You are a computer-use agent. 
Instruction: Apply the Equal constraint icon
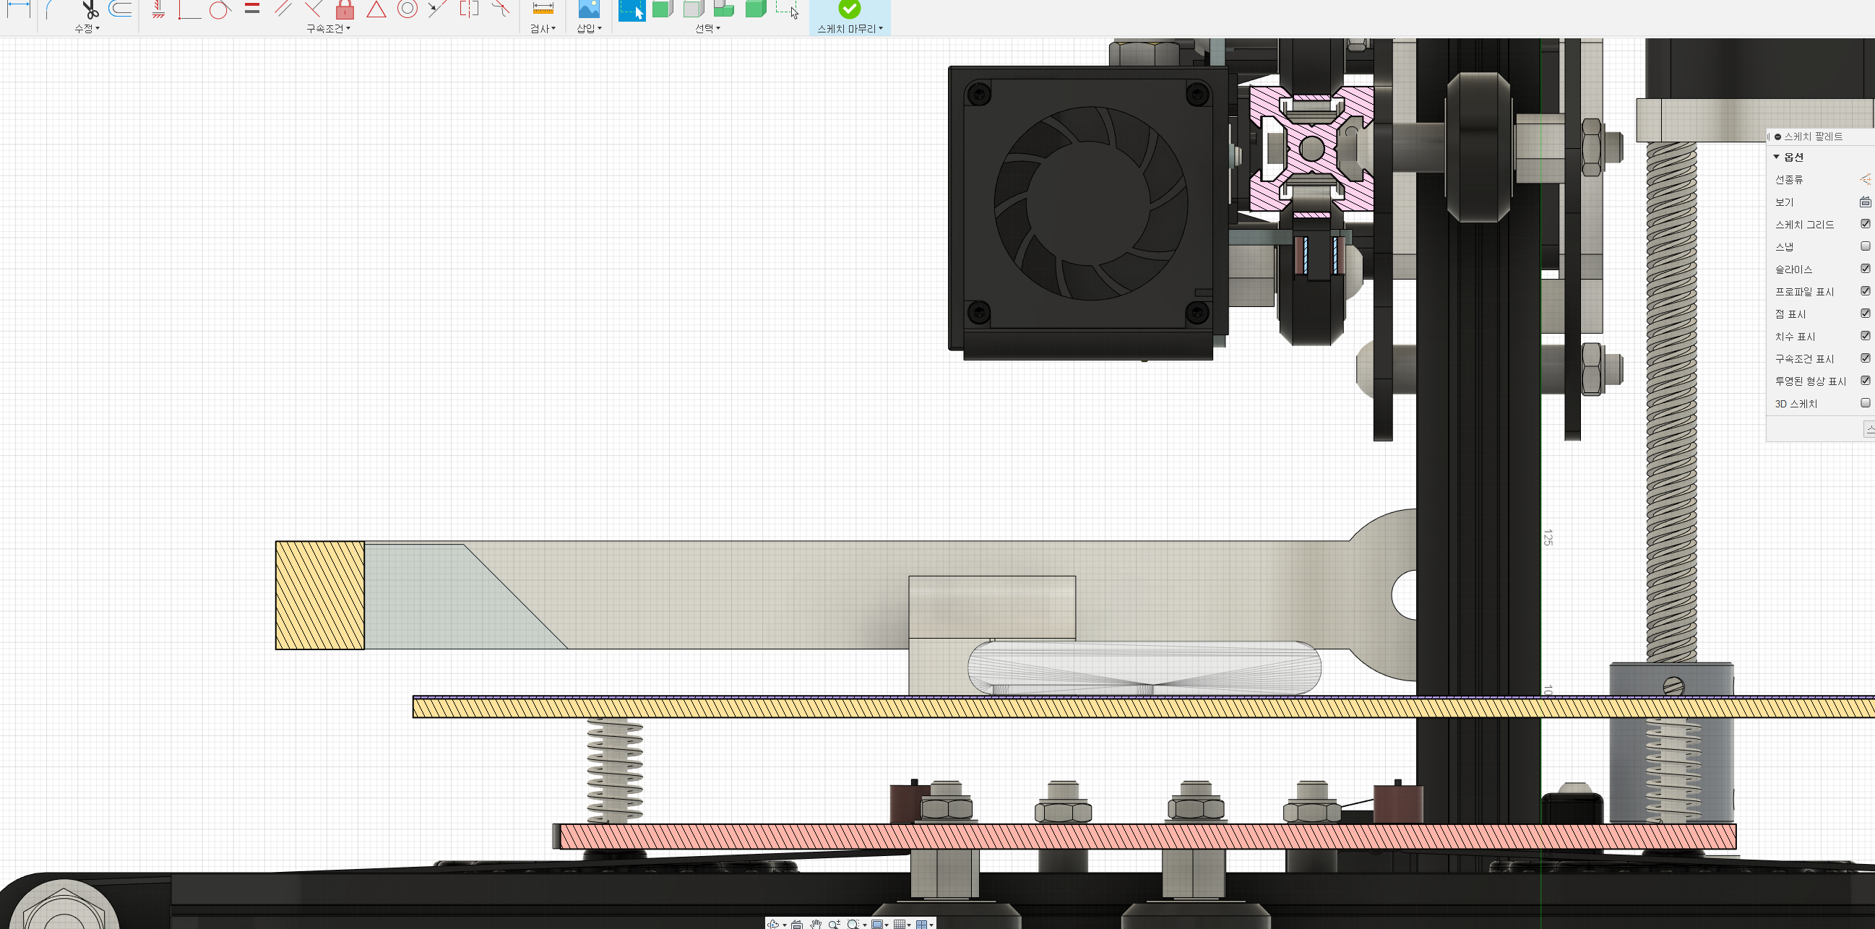click(252, 9)
